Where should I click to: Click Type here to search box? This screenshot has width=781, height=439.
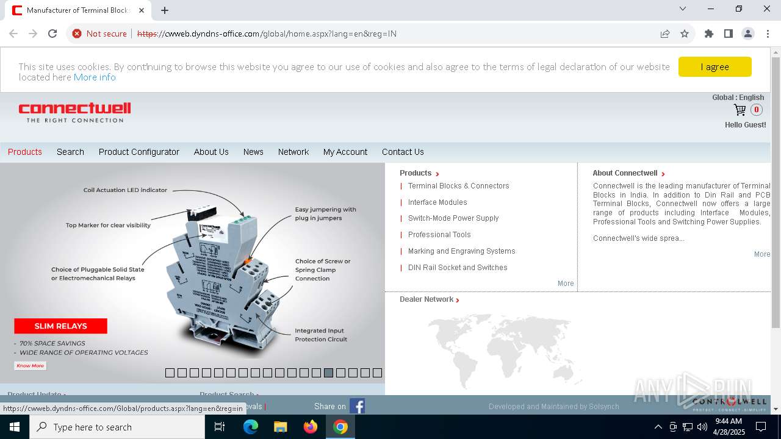coord(117,427)
